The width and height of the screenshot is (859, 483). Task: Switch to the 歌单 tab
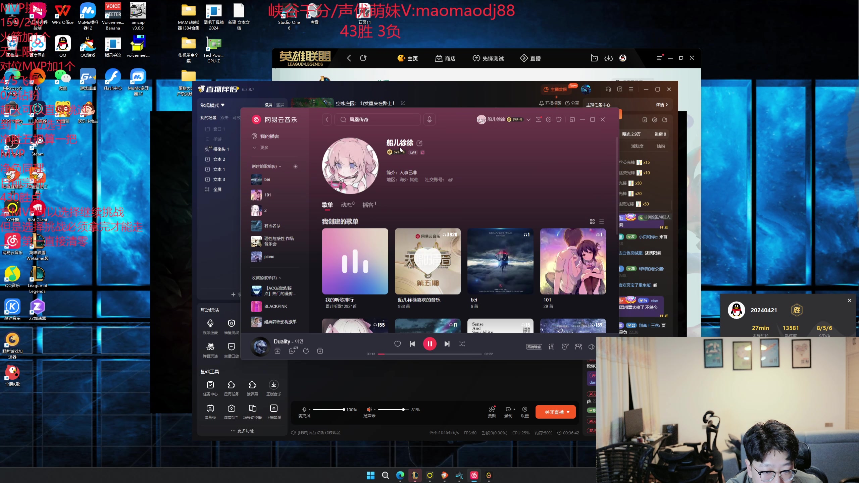coord(327,205)
